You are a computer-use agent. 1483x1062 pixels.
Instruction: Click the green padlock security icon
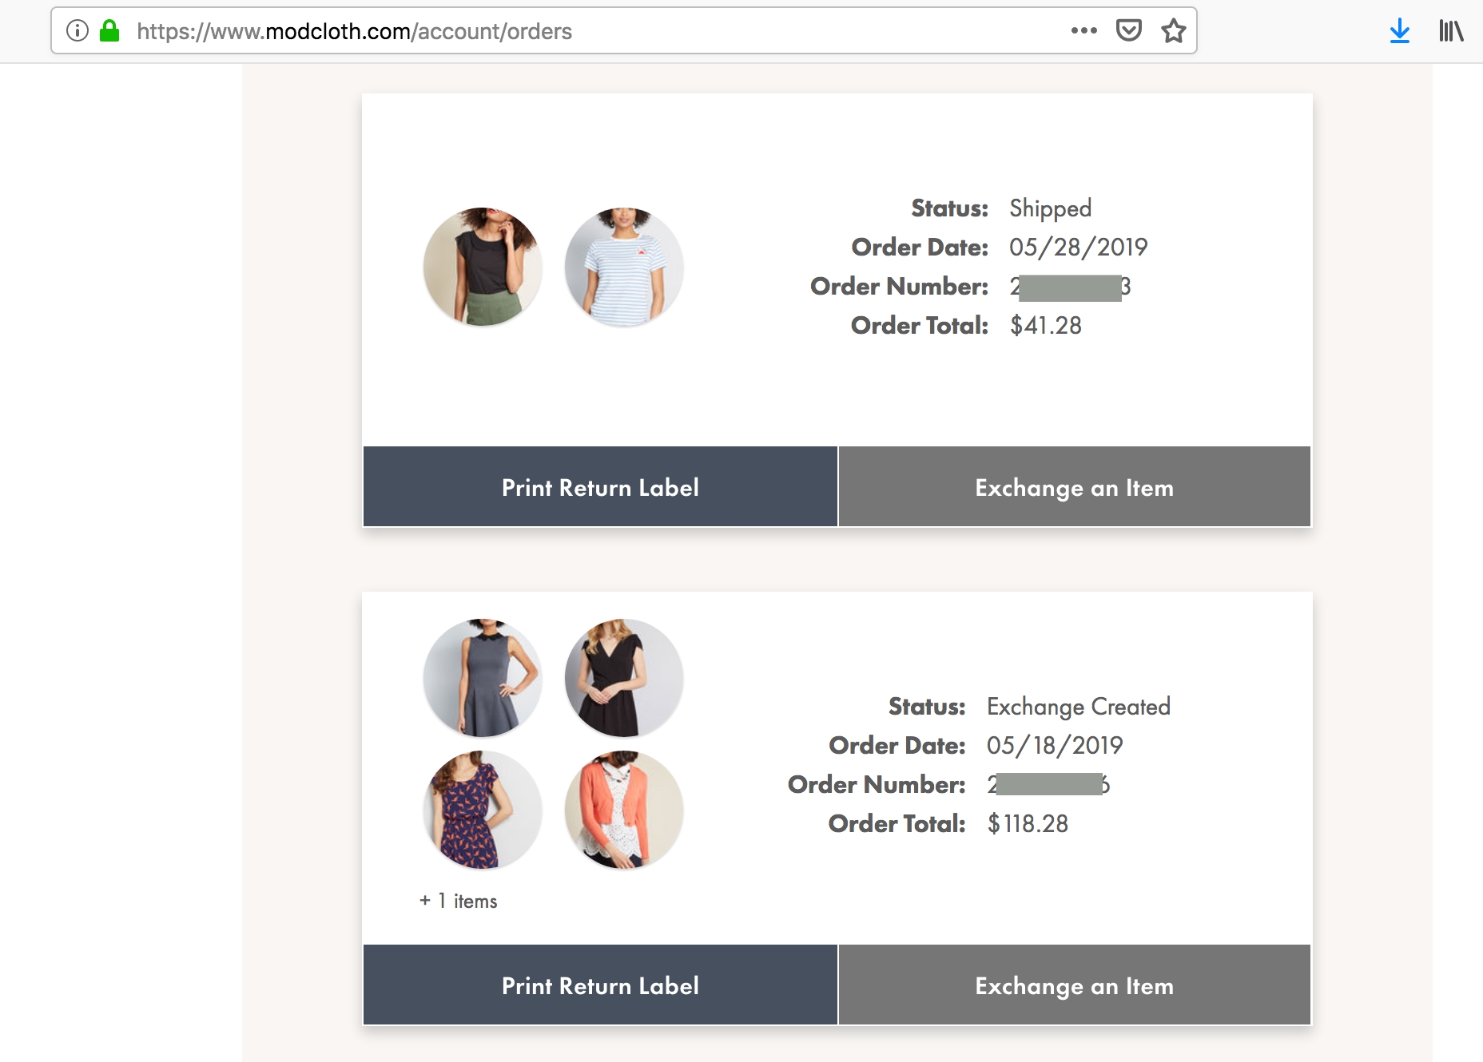coord(109,31)
